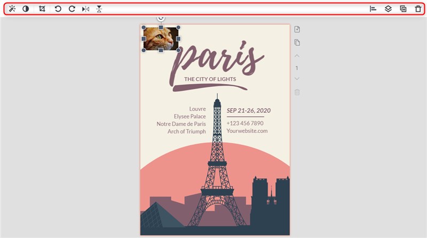Image resolution: width=427 pixels, height=238 pixels.
Task: Delete page using grey trash icon
Action: click(x=297, y=92)
